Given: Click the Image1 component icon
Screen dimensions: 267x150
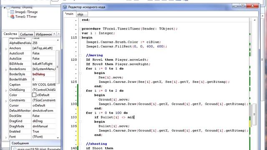Looking at the screenshot, I should [x=12, y=12].
